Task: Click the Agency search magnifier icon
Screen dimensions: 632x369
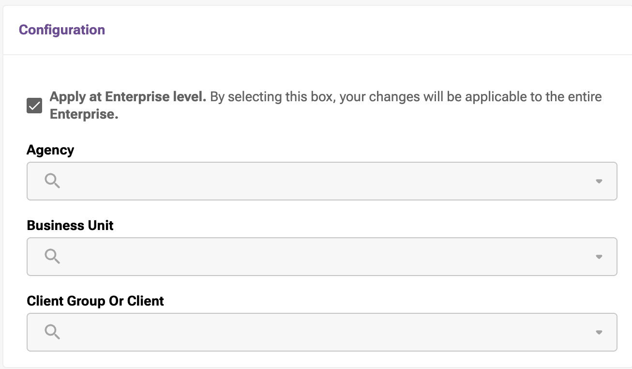Action: pyautogui.click(x=52, y=181)
